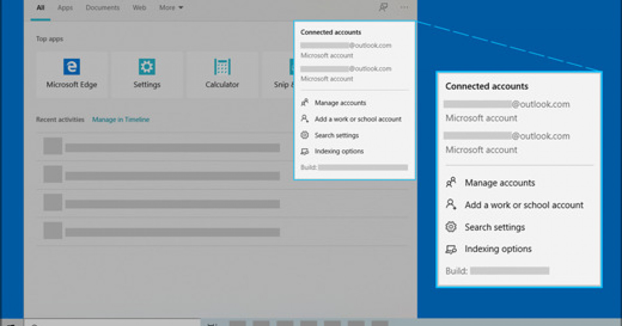622x326 pixels.
Task: Open the Calculator app tile
Action: (222, 74)
